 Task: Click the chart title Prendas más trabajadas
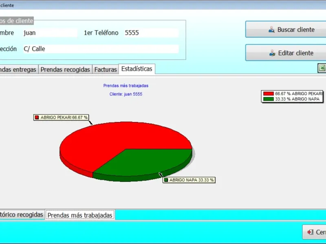tap(126, 85)
